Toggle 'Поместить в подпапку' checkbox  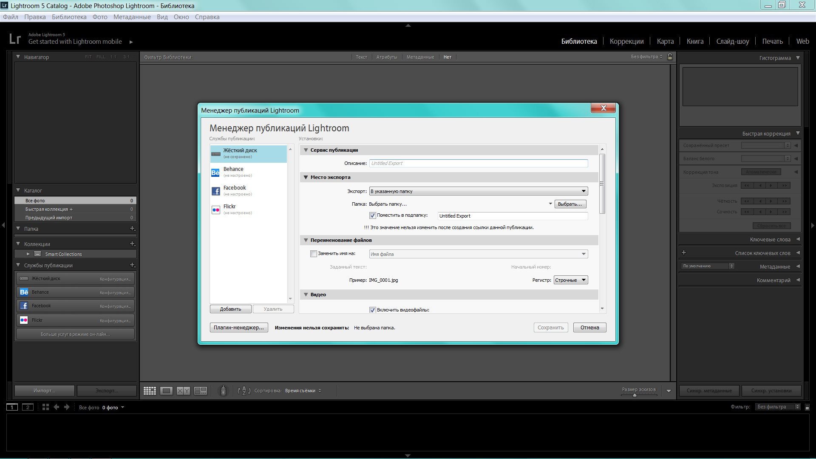click(373, 215)
